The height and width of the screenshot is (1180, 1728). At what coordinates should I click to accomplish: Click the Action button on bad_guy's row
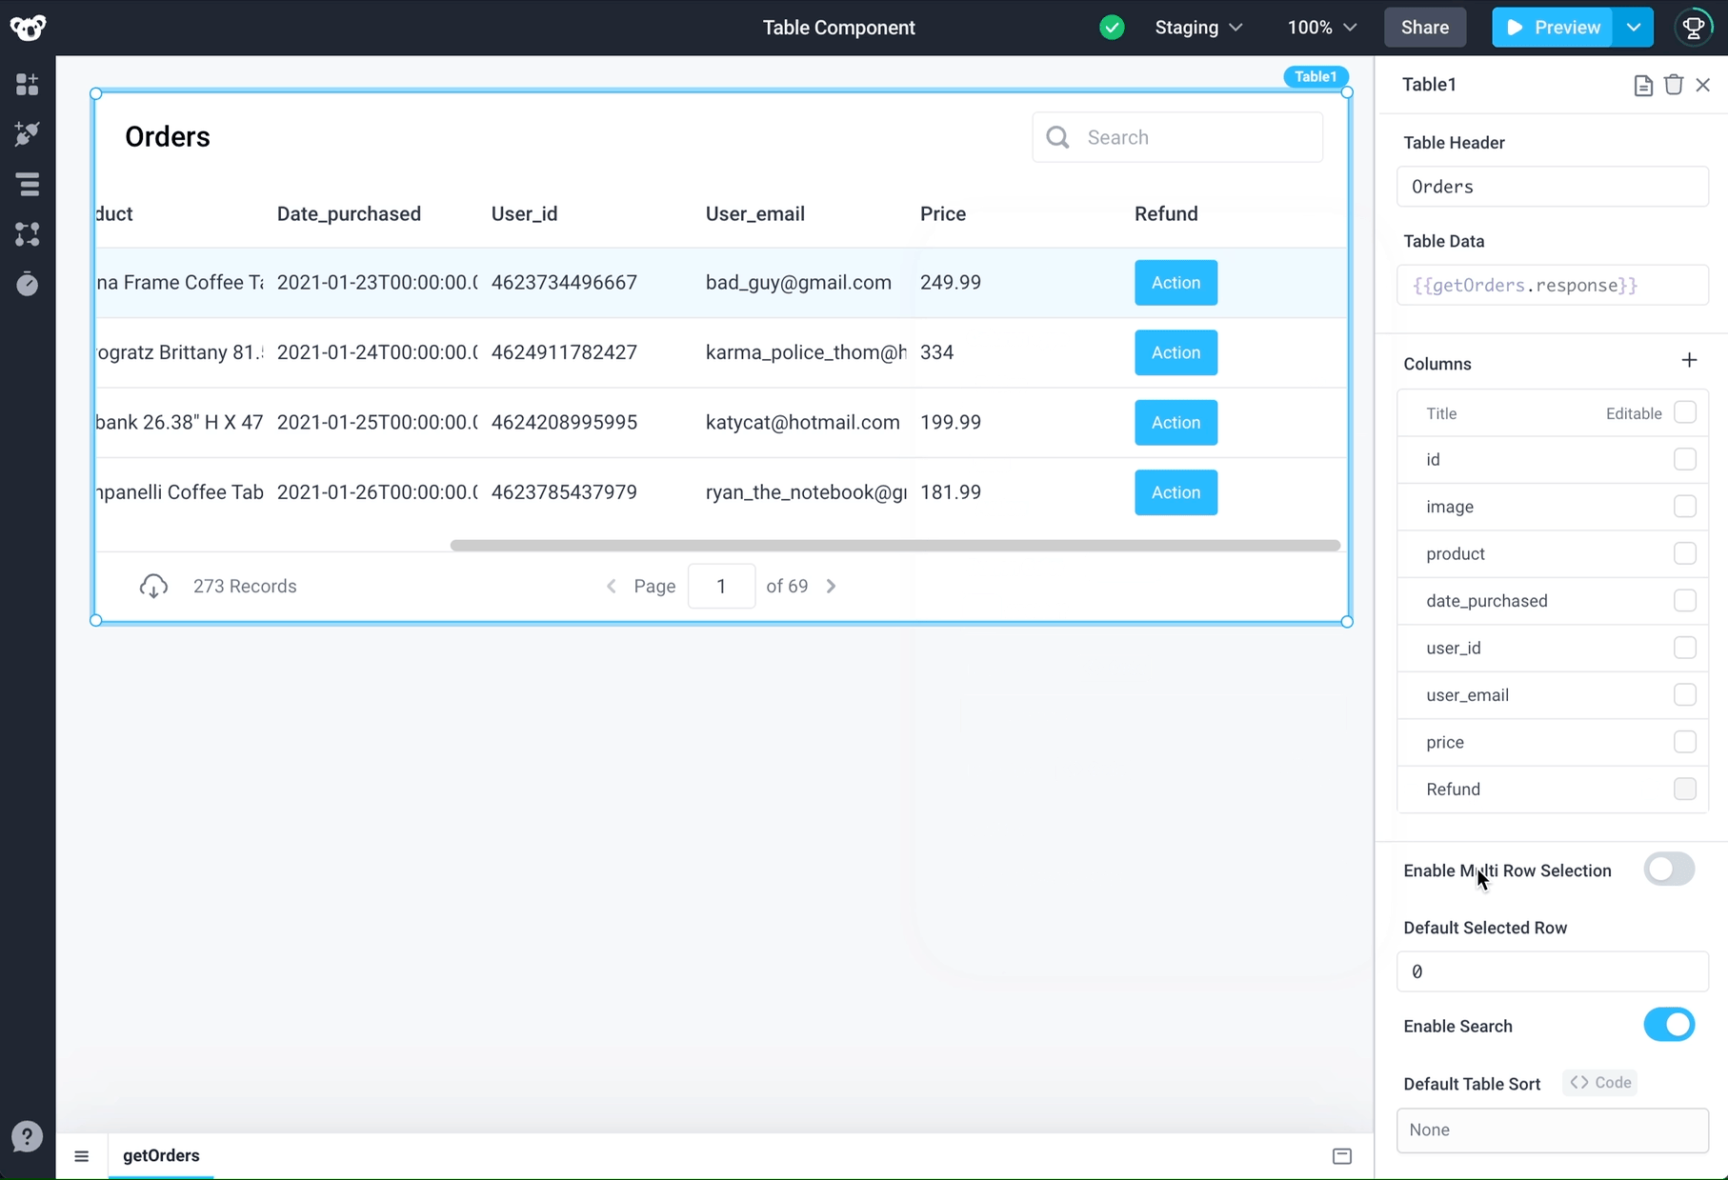(x=1175, y=282)
